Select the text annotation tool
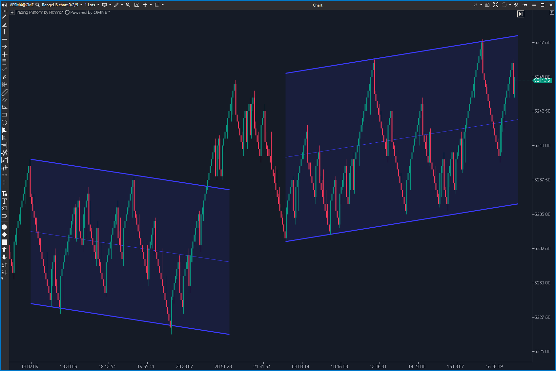 4,201
